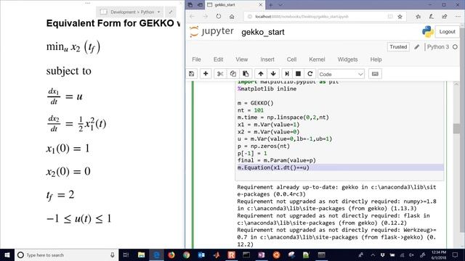Open Task View on the taskbar

pos(126,254)
